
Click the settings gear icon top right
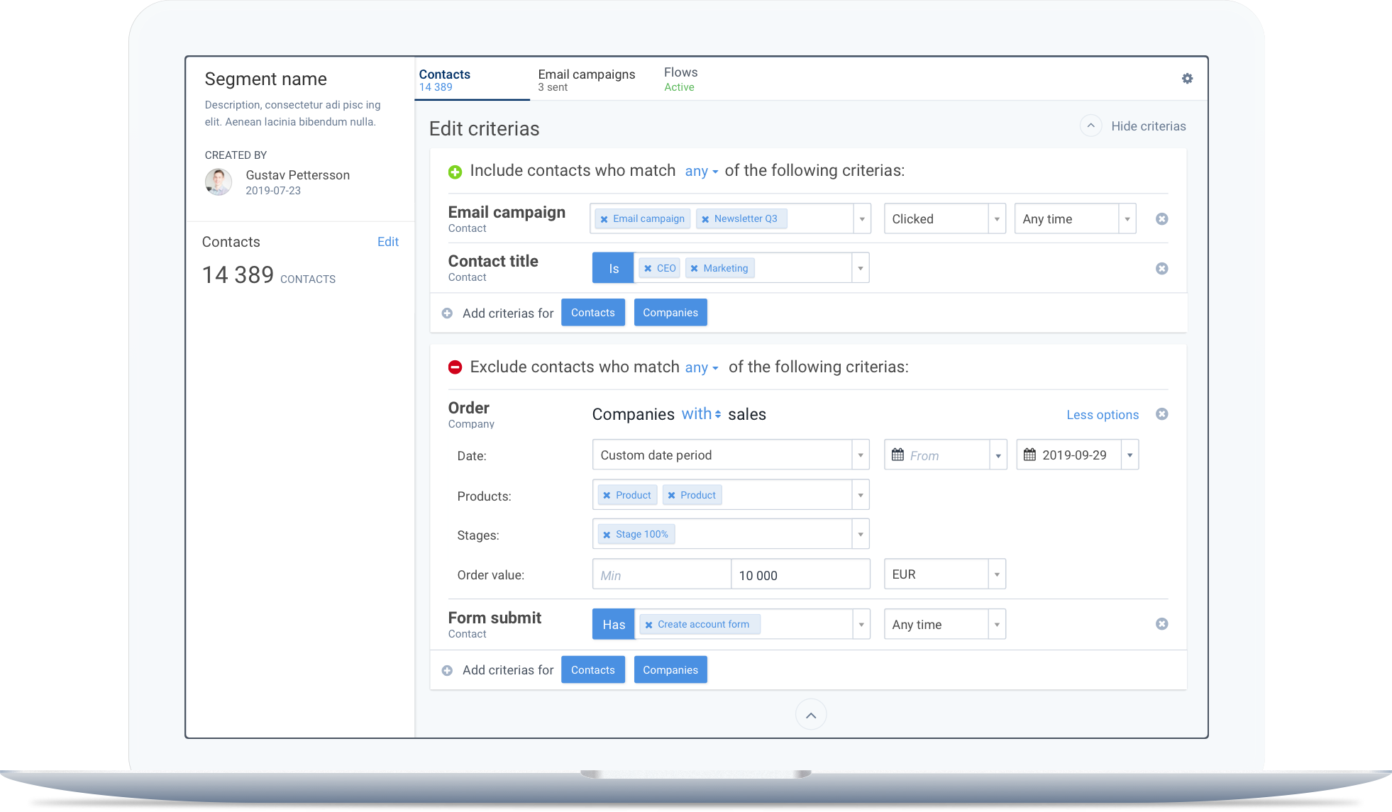tap(1187, 78)
